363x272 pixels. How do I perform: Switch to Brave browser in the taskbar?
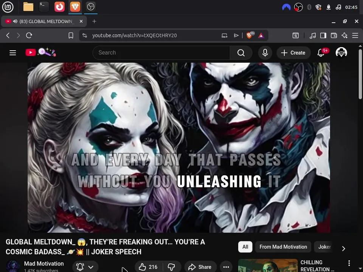(75, 7)
